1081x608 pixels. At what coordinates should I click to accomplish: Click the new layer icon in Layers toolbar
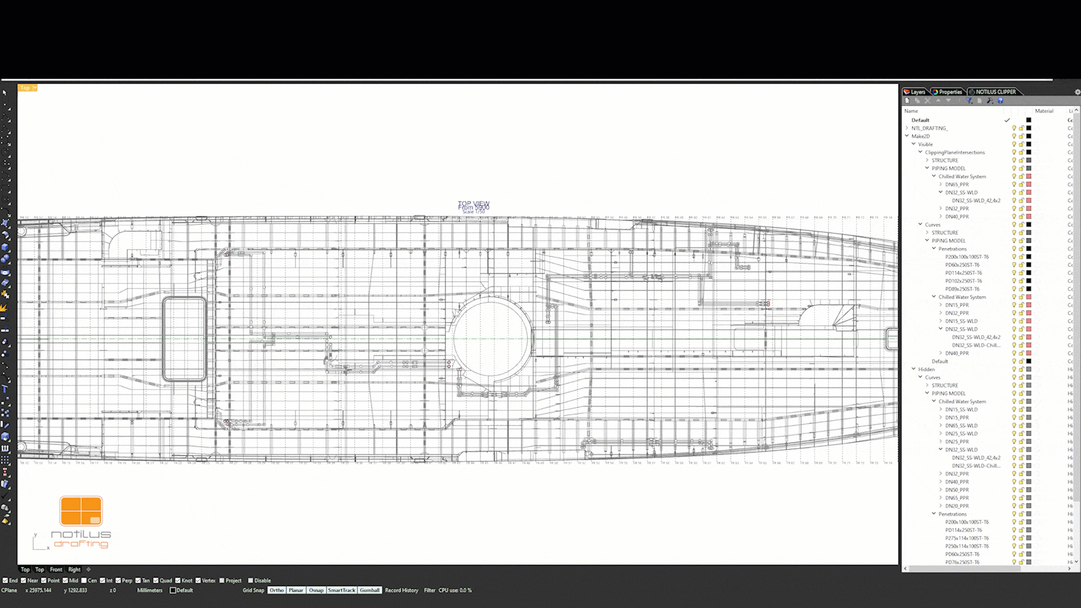point(907,101)
